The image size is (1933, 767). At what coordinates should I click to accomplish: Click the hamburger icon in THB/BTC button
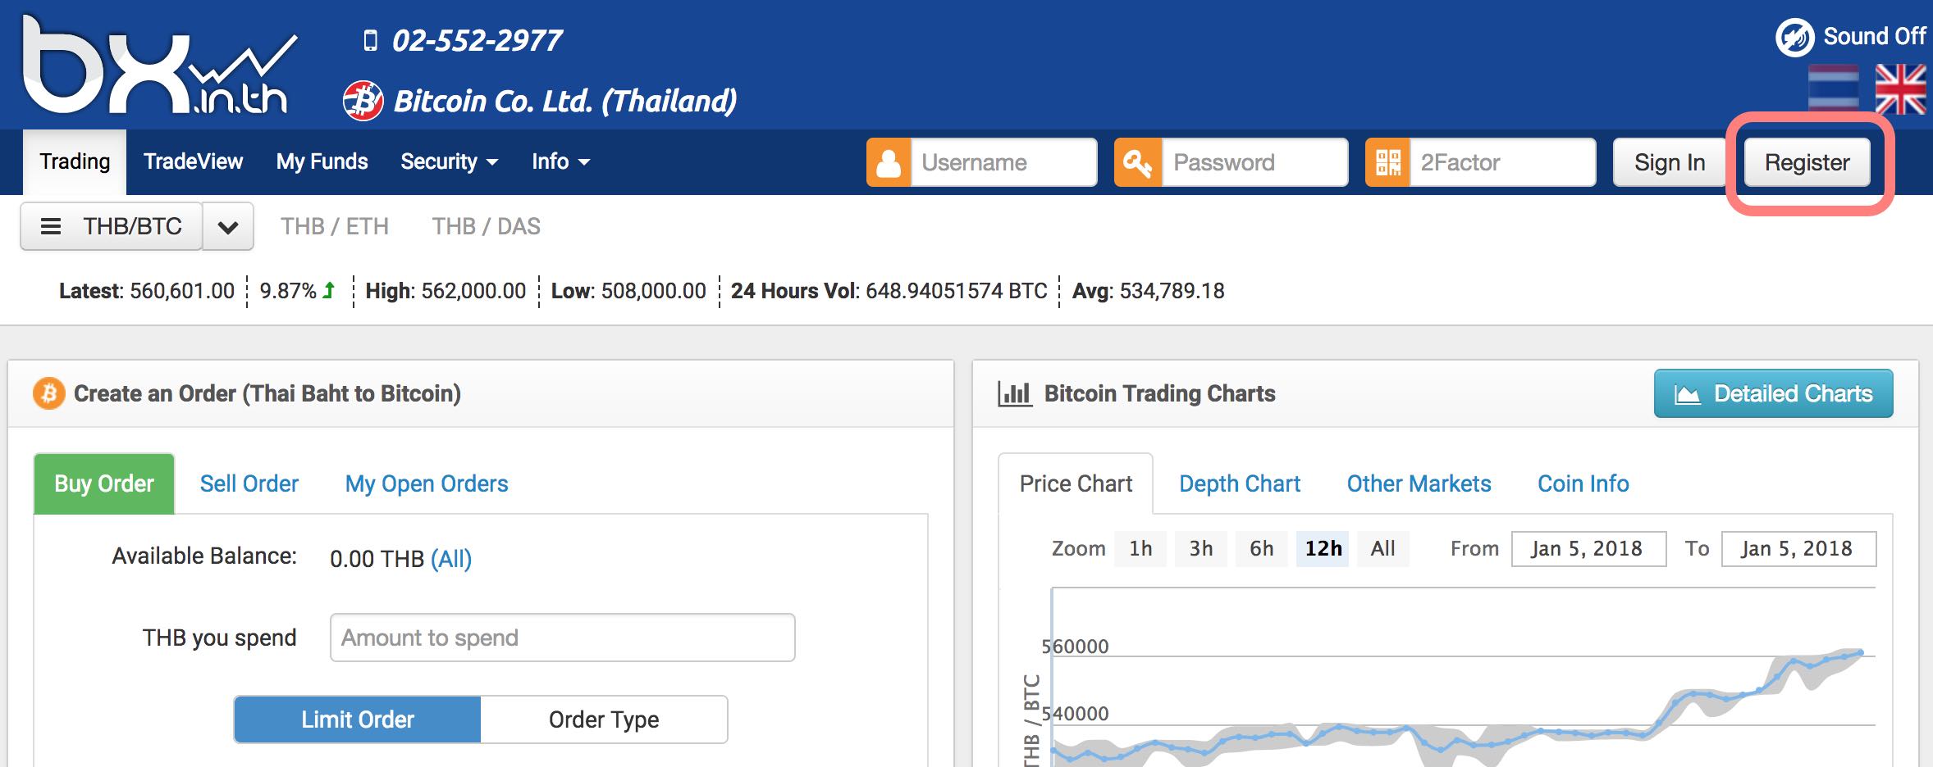[51, 226]
